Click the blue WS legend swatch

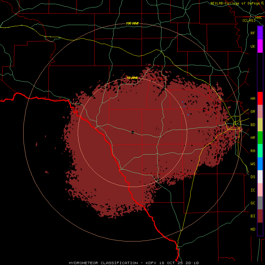pos(260,164)
